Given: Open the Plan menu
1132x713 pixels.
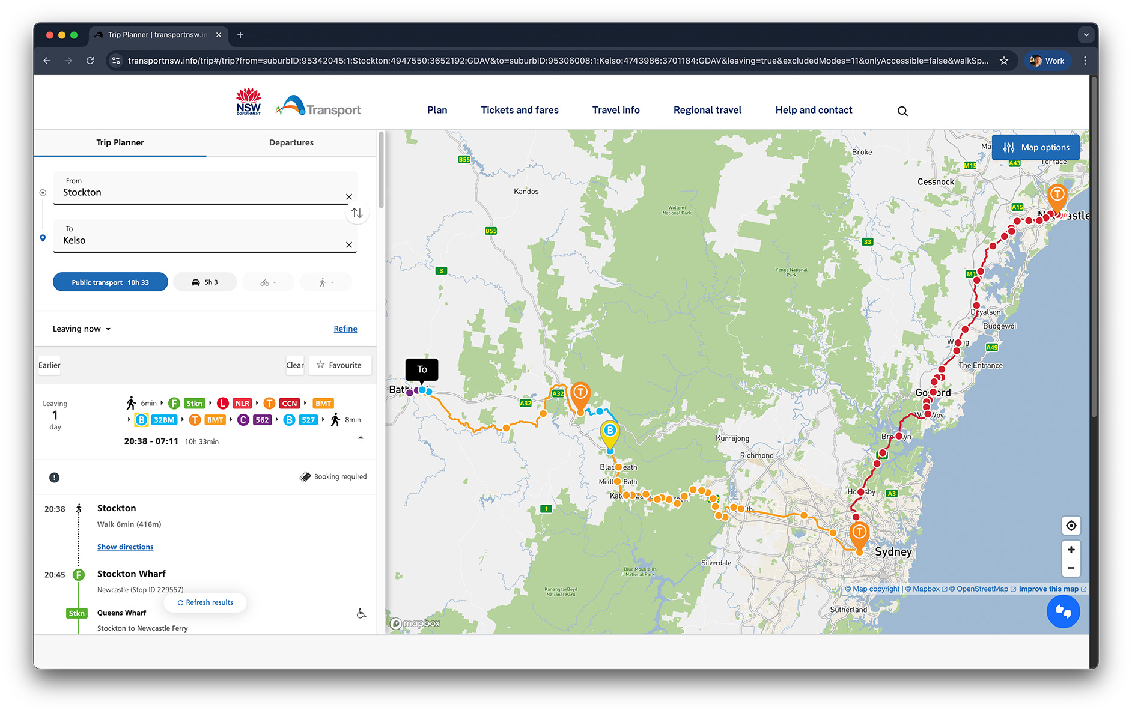Looking at the screenshot, I should (x=437, y=110).
